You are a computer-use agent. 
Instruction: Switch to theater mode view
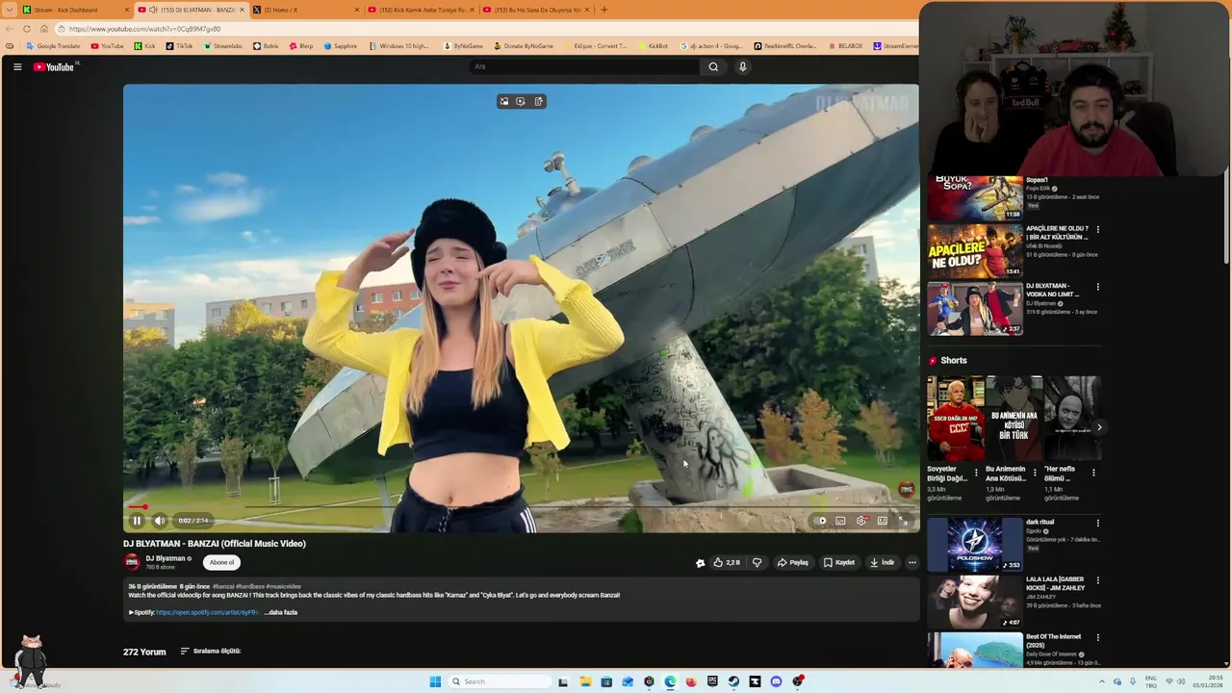[882, 521]
